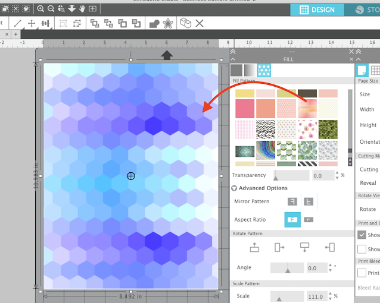Enable the unchecked Show checkbox
380x303 pixels.
(x=362, y=249)
